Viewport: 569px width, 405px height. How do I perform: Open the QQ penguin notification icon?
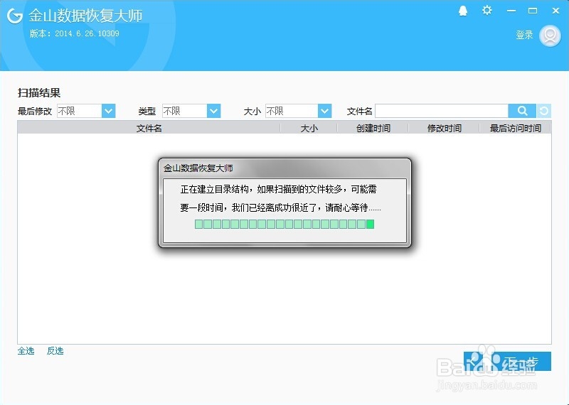(463, 11)
